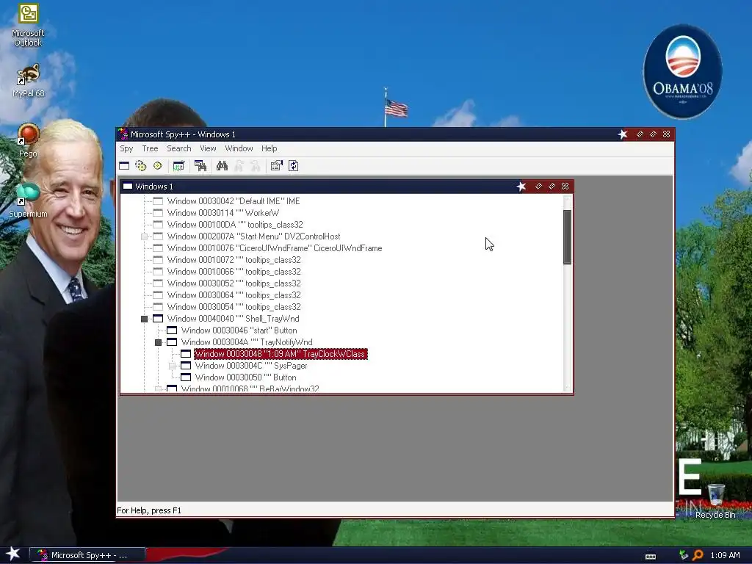
Task: Open the View menu
Action: tap(208, 148)
